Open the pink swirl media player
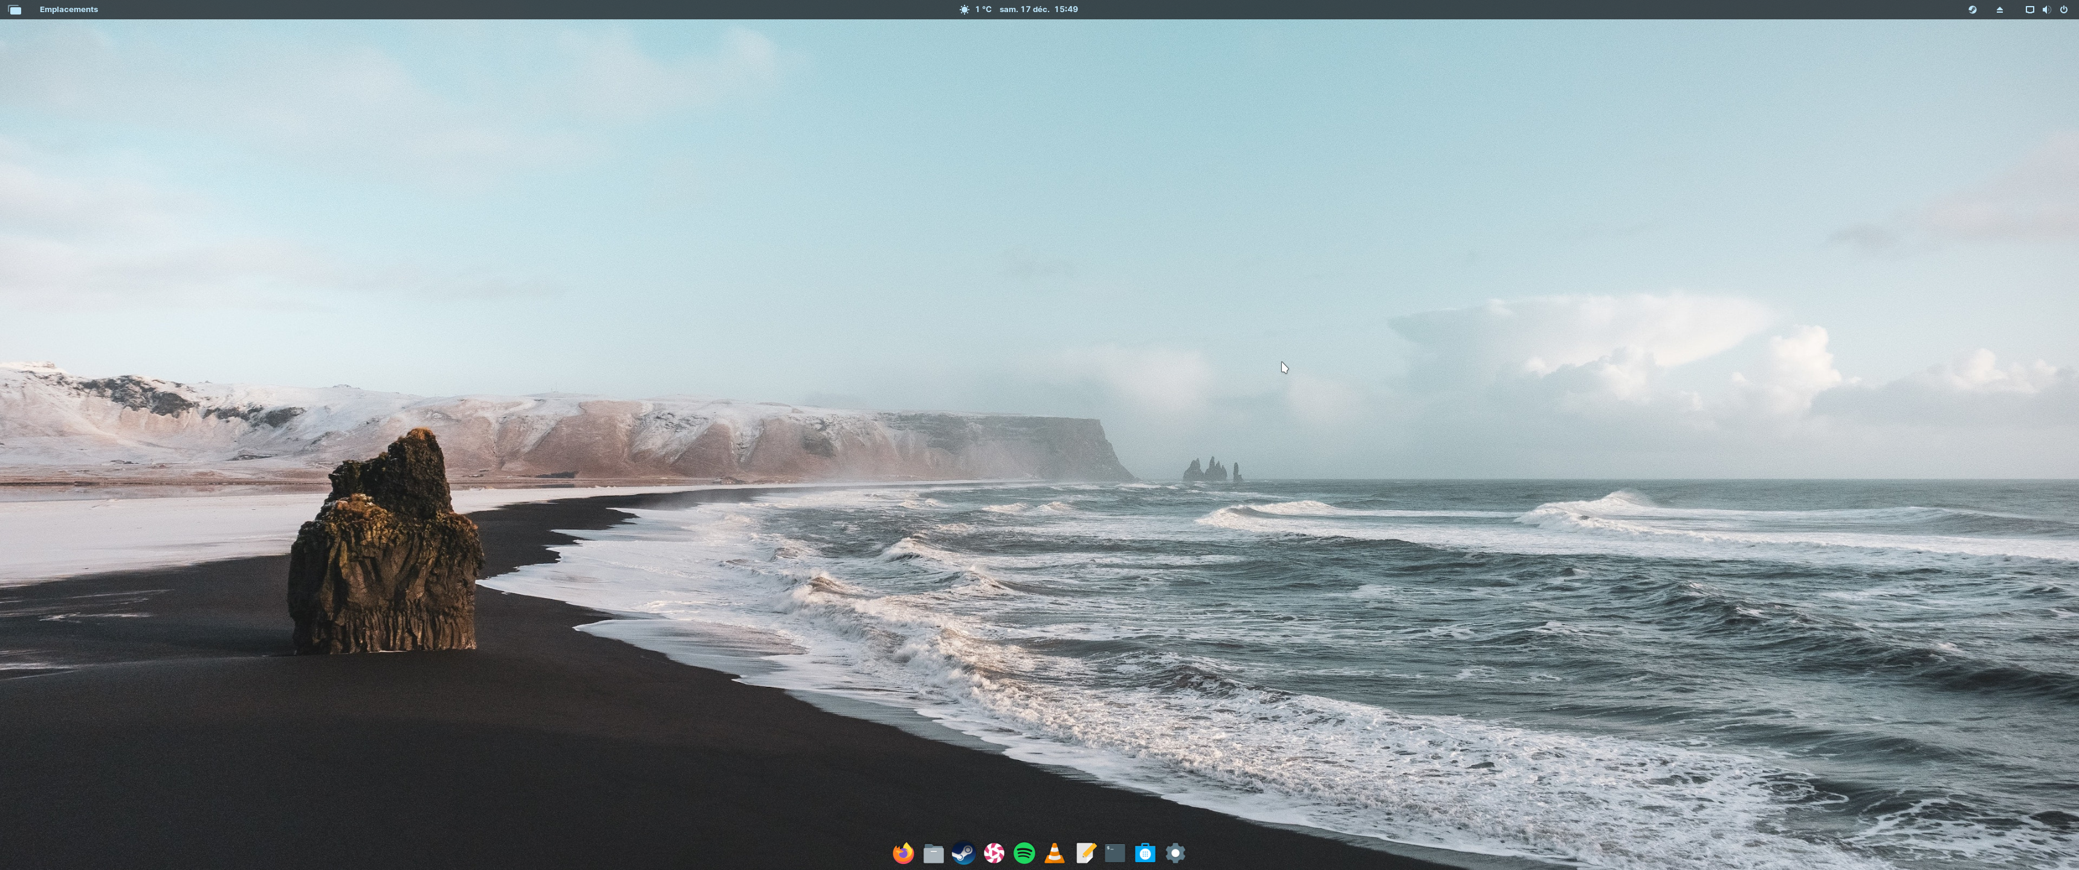The width and height of the screenshot is (2079, 870). click(x=994, y=853)
